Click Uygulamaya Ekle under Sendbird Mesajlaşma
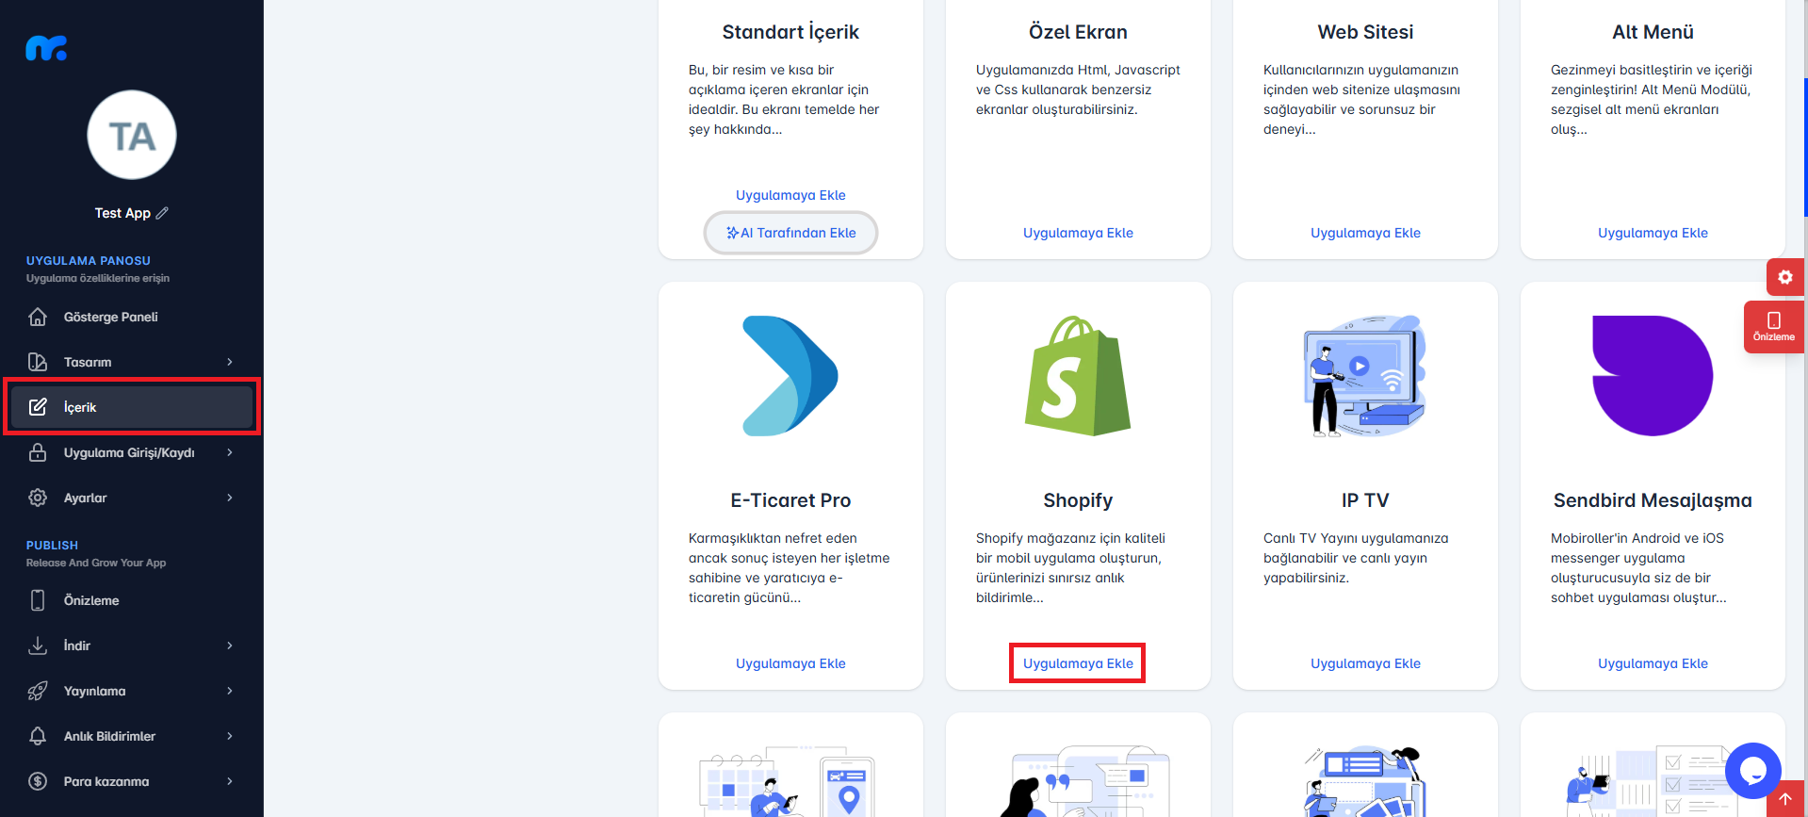The height and width of the screenshot is (817, 1808). (1653, 663)
